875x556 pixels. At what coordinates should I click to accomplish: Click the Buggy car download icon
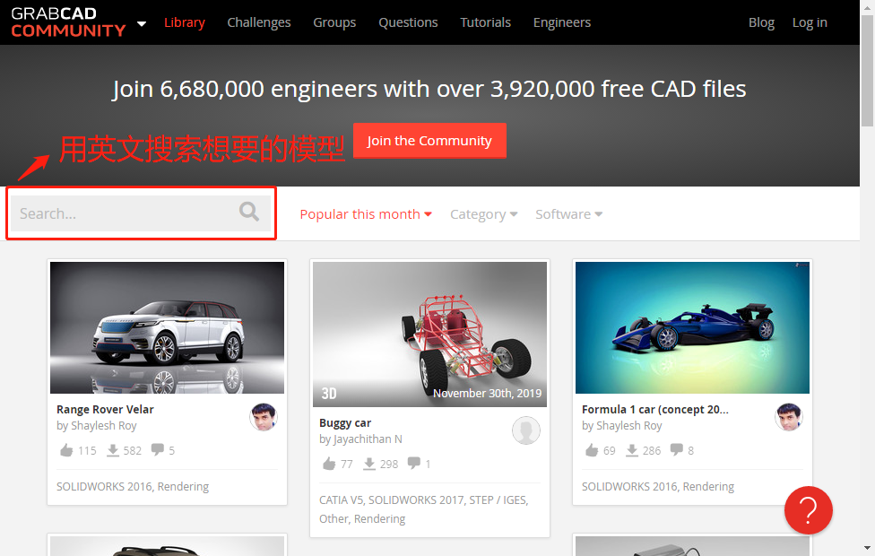pos(369,464)
